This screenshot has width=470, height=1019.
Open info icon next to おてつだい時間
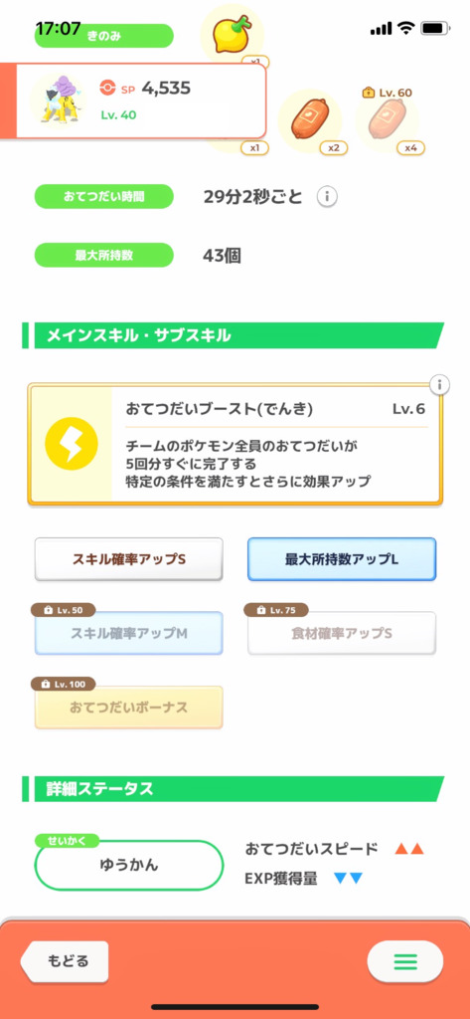click(327, 196)
